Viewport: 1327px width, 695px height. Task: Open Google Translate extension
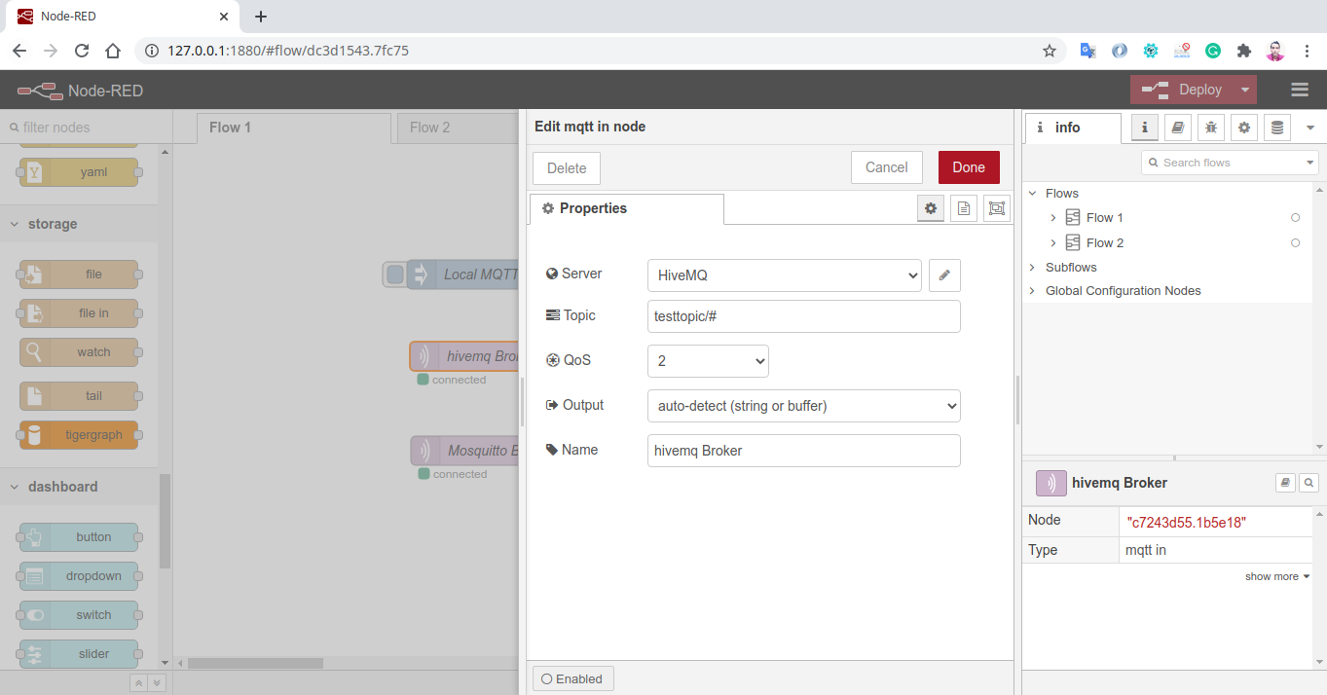point(1088,51)
